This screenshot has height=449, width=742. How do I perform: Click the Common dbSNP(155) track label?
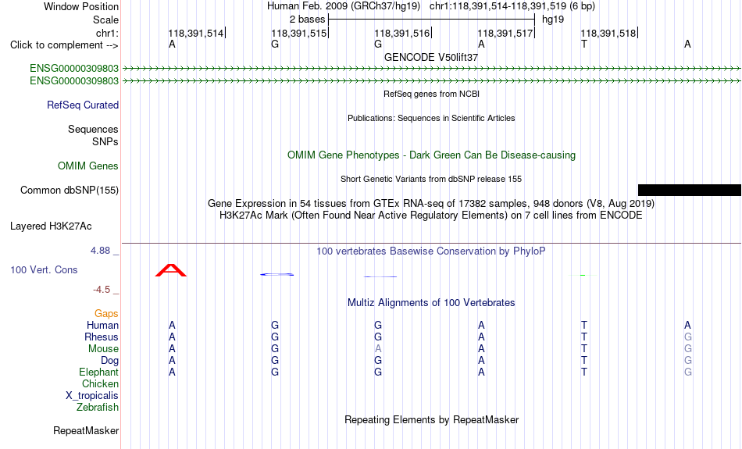(69, 191)
